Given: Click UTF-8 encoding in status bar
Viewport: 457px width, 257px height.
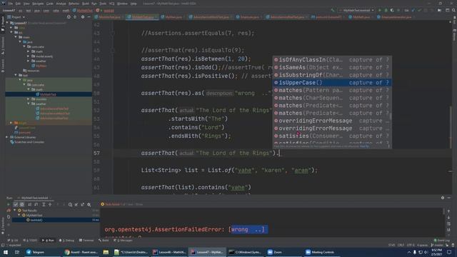Looking at the screenshot, I should [411, 246].
